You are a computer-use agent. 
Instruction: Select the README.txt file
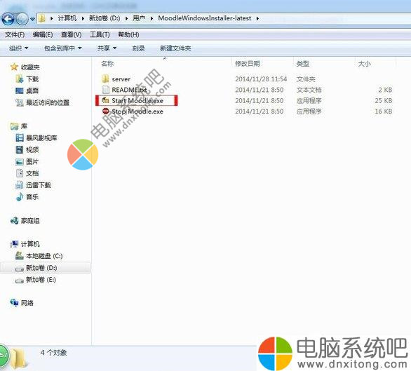[125, 90]
